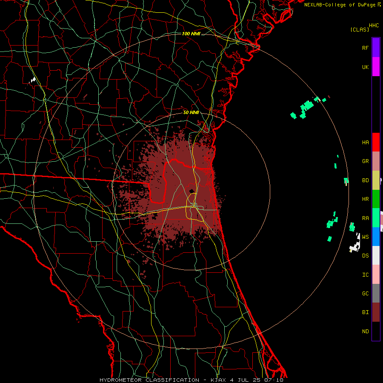Click the NEXLAB-College of DuPage title text
383x383 pixels.
[x=340, y=5]
